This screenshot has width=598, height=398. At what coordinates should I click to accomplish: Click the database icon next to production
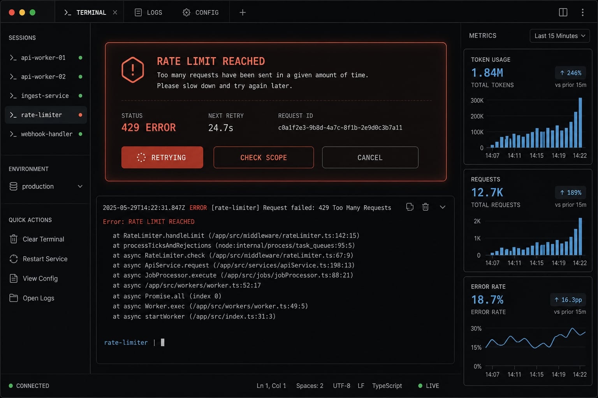click(14, 187)
